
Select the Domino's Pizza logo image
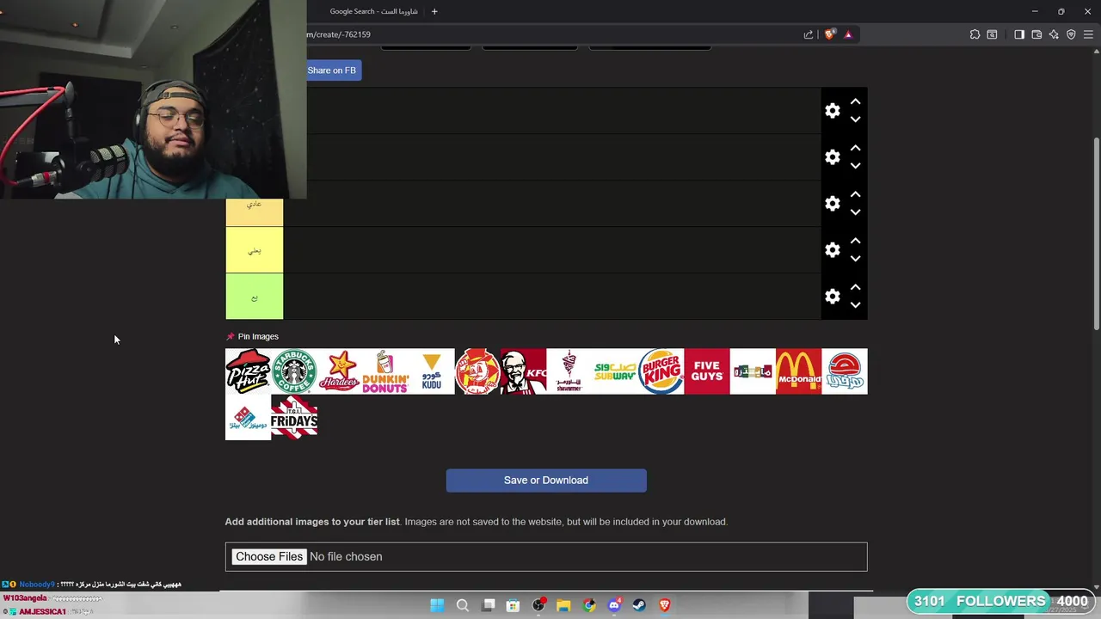point(248,417)
